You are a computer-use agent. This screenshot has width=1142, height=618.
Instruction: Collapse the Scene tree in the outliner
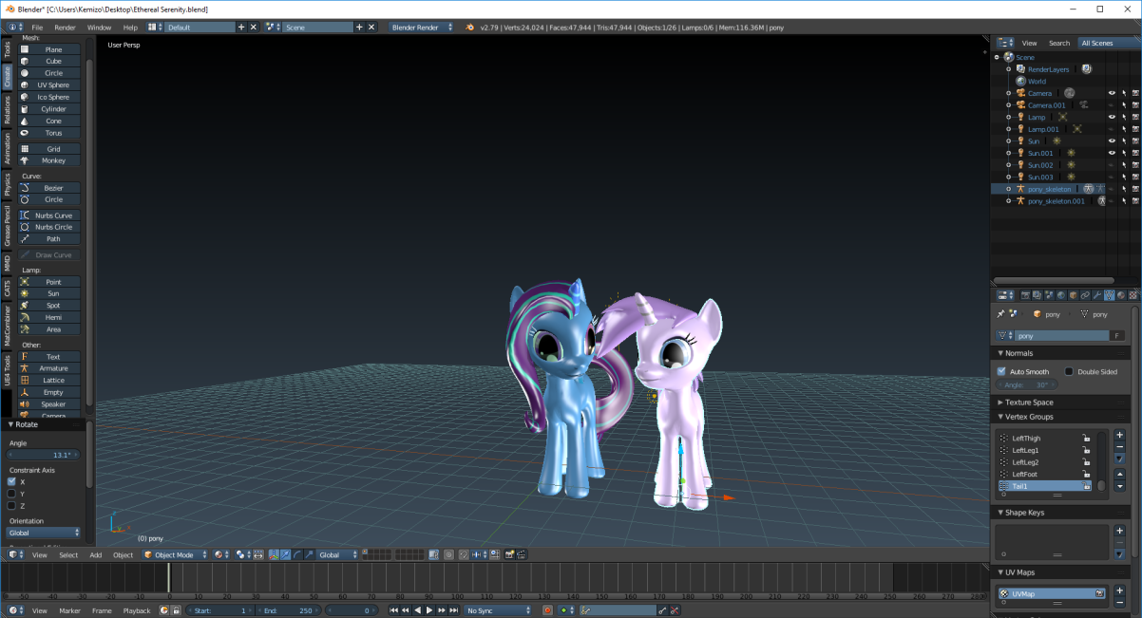pyautogui.click(x=997, y=57)
